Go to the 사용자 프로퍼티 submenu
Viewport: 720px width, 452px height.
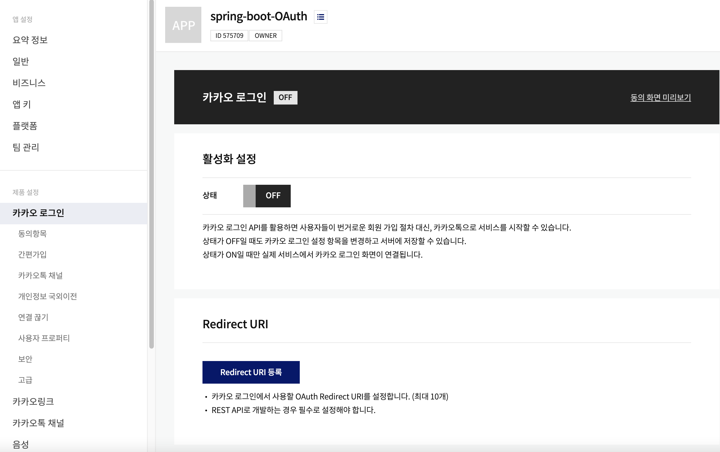click(44, 338)
